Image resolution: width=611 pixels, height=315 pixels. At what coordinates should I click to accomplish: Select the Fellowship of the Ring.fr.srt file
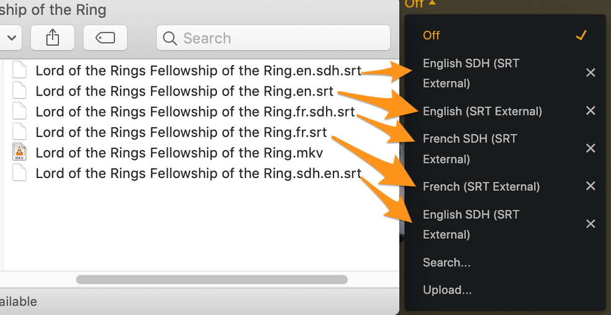pyautogui.click(x=181, y=132)
